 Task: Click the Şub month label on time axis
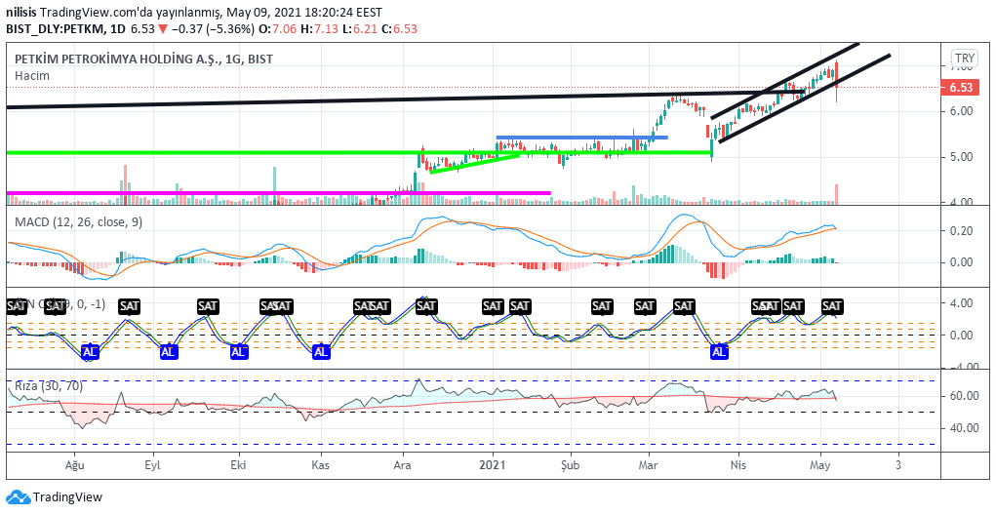click(571, 464)
